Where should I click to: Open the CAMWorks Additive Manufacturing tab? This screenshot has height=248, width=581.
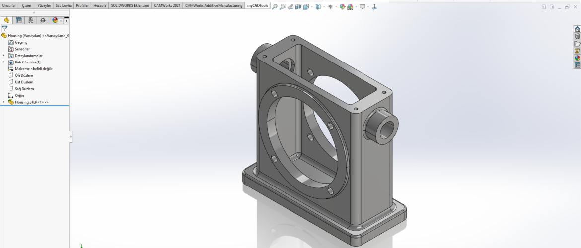pos(214,5)
